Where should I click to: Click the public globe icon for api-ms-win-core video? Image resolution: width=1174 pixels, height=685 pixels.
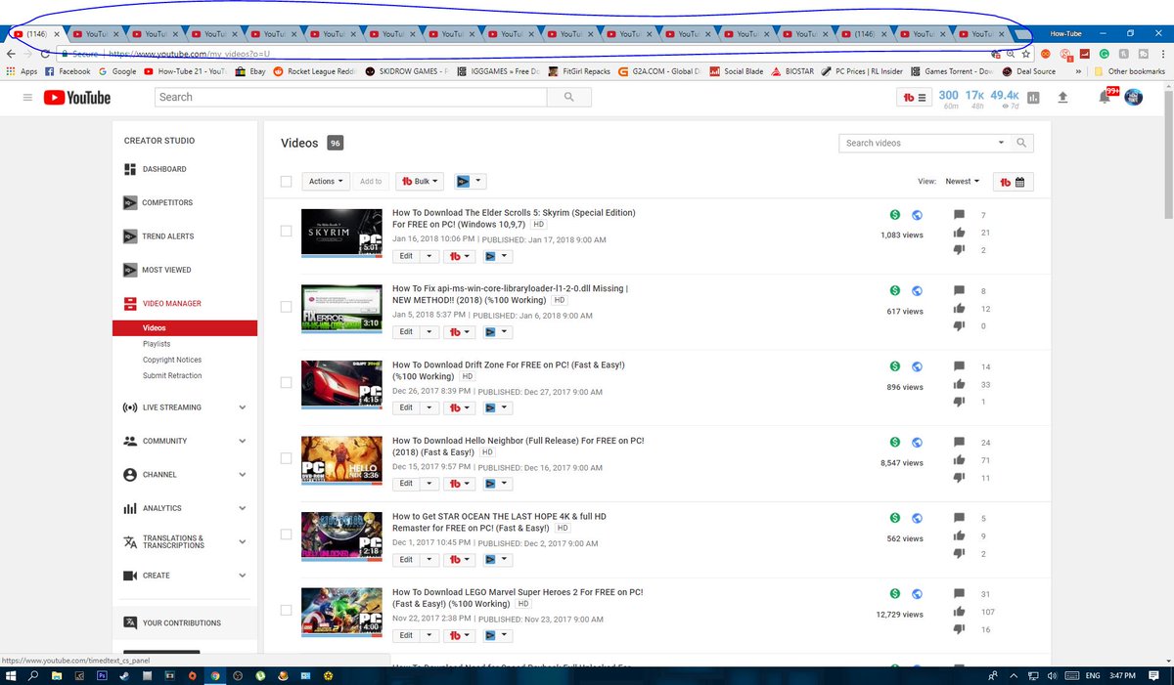point(917,290)
